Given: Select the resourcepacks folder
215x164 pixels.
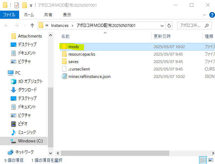Looking at the screenshot, I should coord(137,54).
